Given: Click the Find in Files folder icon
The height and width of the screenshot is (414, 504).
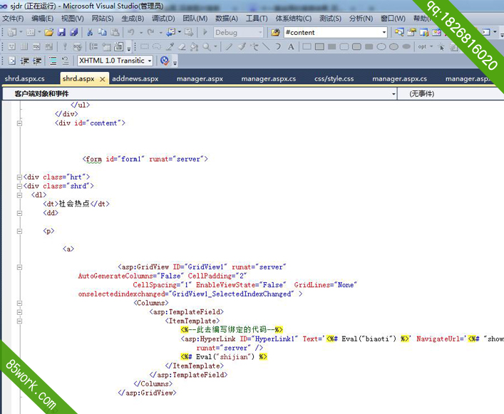Looking at the screenshot, I should (x=275, y=32).
